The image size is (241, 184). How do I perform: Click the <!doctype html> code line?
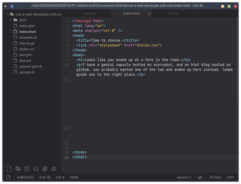point(88,21)
